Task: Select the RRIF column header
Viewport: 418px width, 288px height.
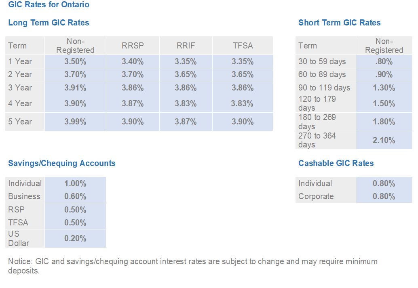Action: click(x=186, y=46)
